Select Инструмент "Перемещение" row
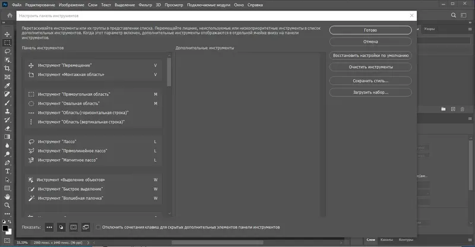 (x=93, y=65)
